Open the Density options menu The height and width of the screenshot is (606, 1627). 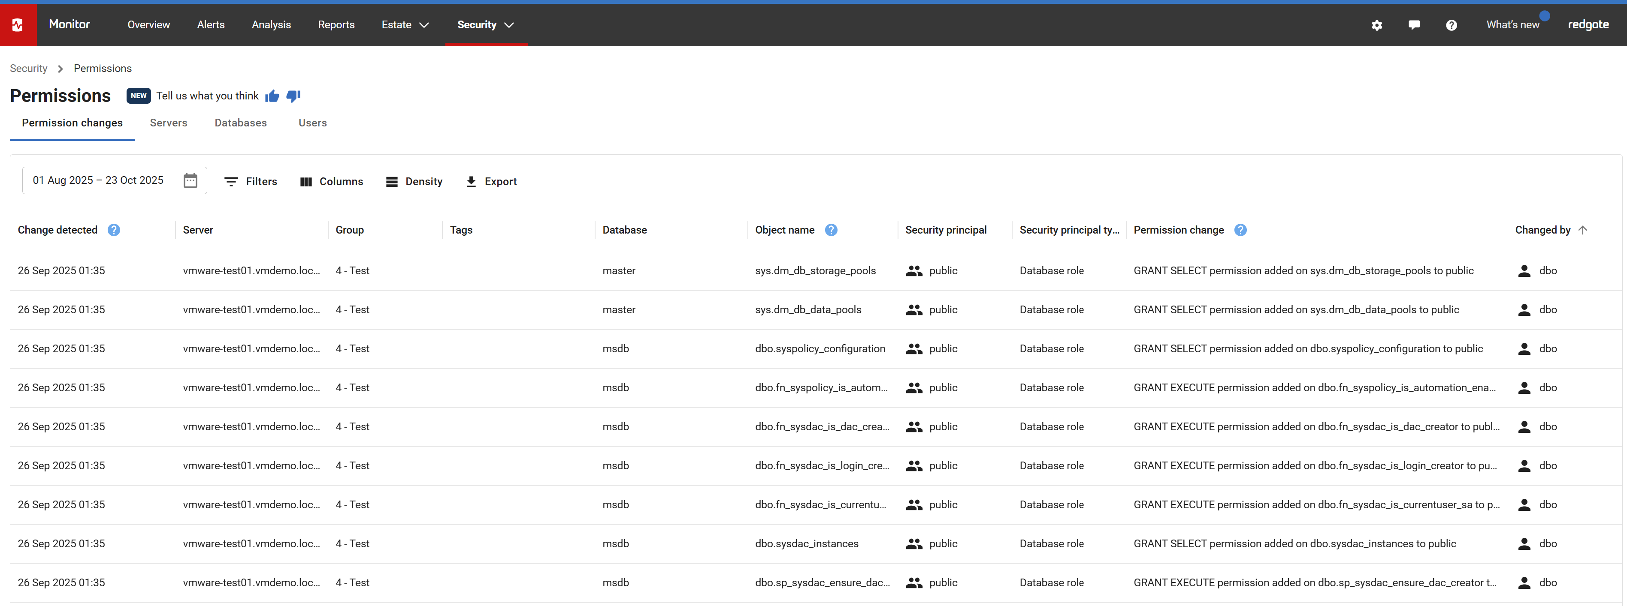[414, 182]
